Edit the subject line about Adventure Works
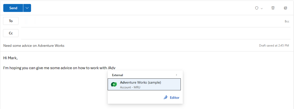The width and height of the screenshot is (294, 109). [x=34, y=46]
